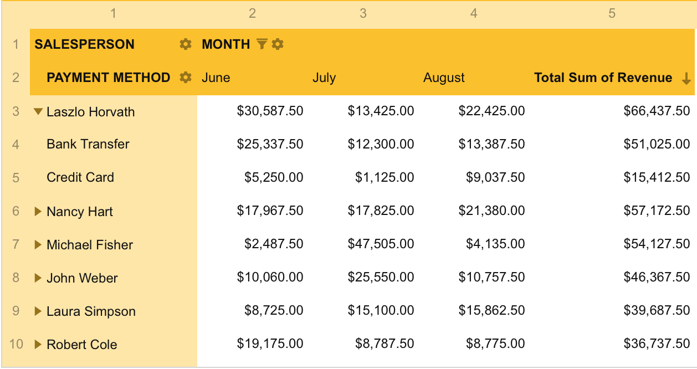
Task: Open the SALESPERSON field settings gear
Action: click(x=184, y=44)
